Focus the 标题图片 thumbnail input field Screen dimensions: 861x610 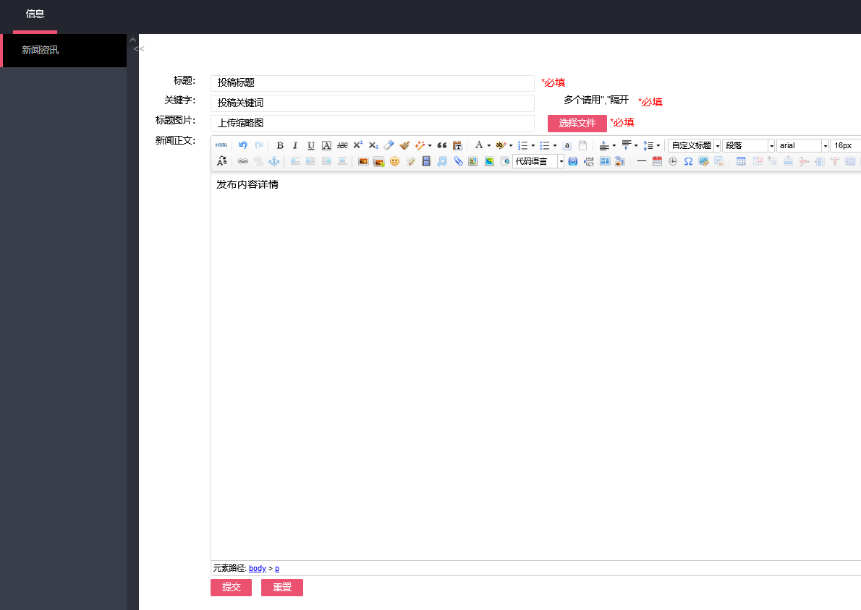point(373,123)
